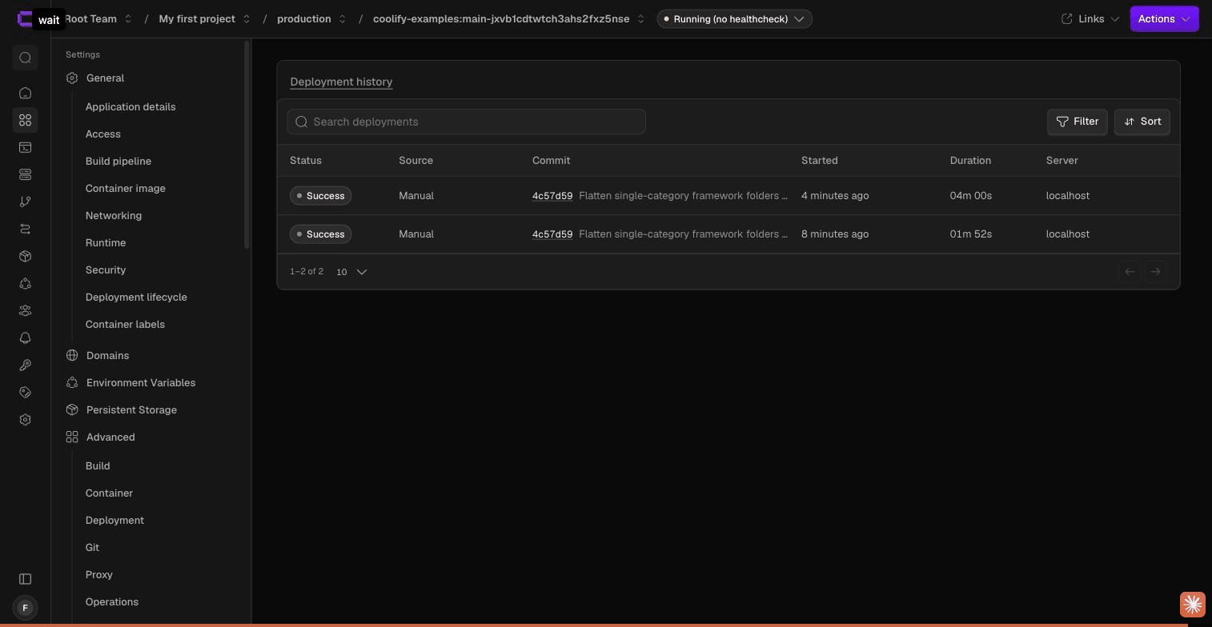Go to the dashboard home icon
The height and width of the screenshot is (627, 1212).
tap(25, 93)
